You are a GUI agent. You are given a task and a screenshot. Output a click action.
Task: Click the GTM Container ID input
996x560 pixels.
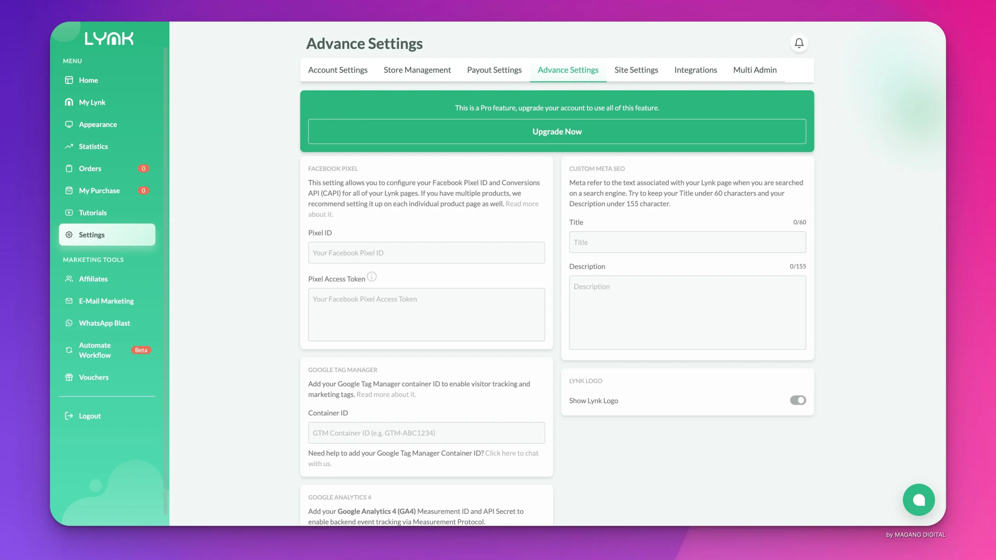tap(426, 433)
